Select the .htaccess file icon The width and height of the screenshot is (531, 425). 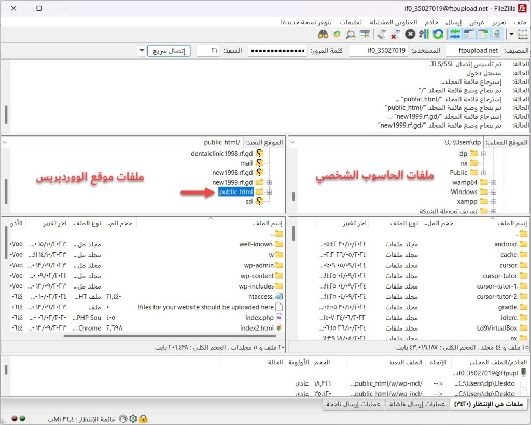279,296
